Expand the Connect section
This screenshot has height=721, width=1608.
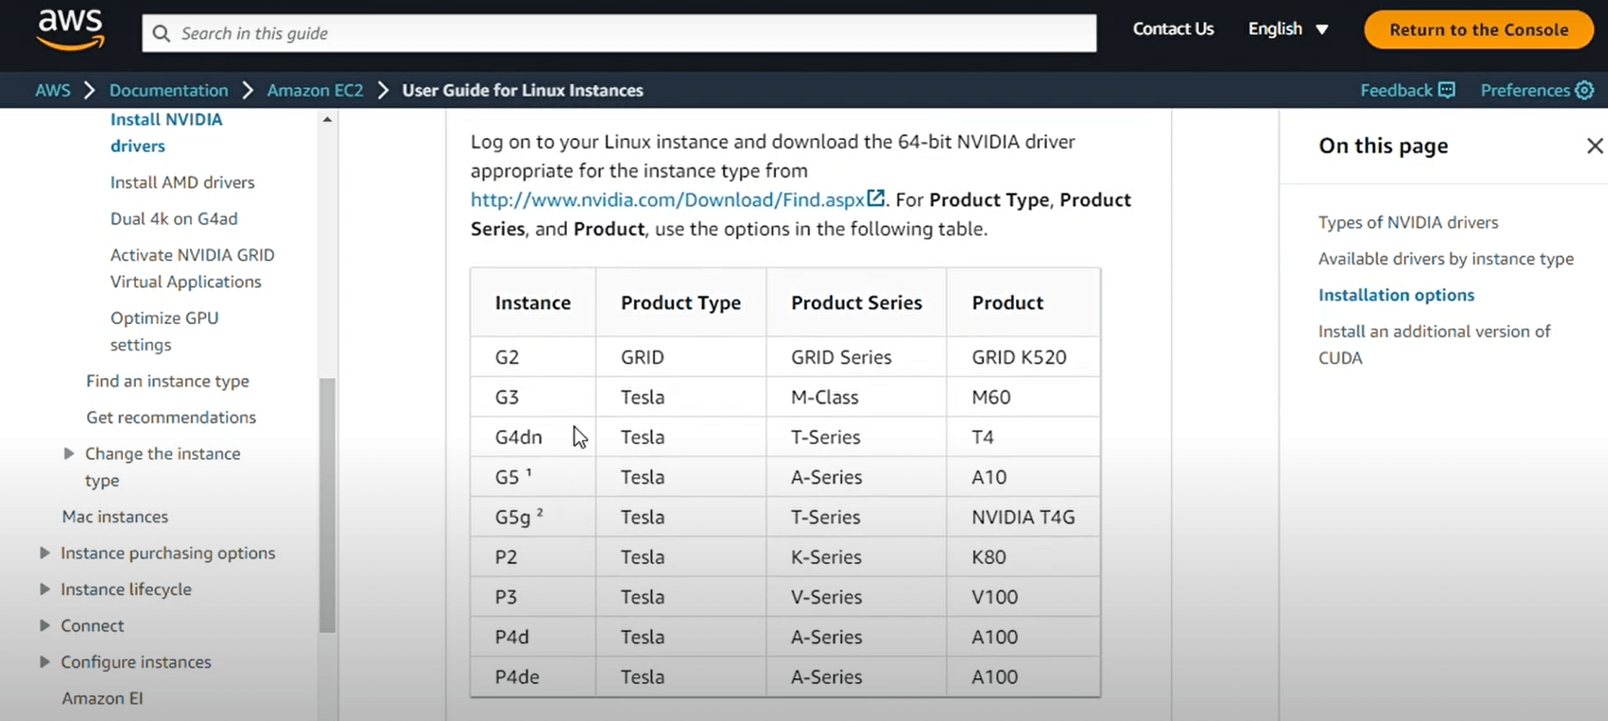pos(46,626)
